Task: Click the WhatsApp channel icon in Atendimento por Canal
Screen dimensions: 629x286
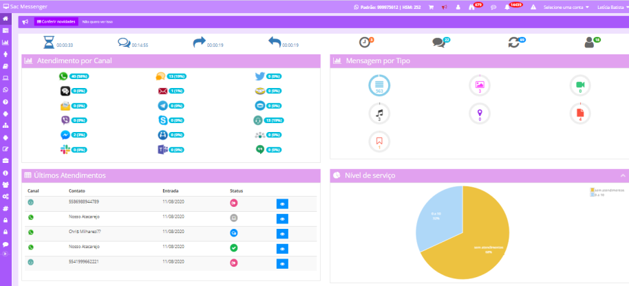Action: tap(64, 76)
